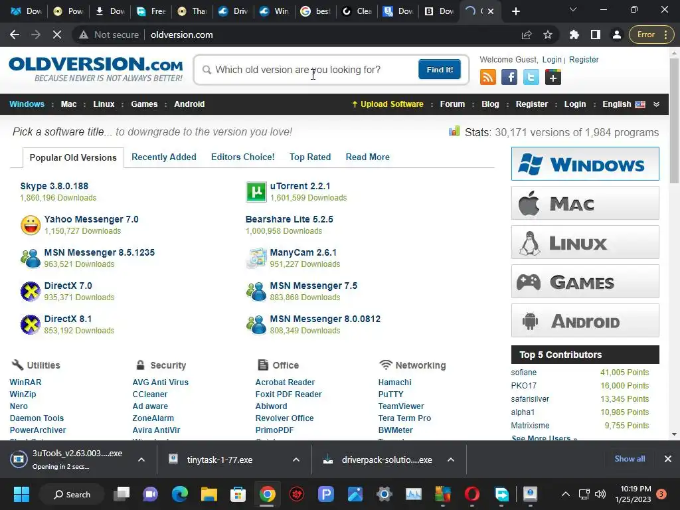Image resolution: width=680 pixels, height=510 pixels.
Task: Stop loading the page in Chrome
Action: click(57, 35)
